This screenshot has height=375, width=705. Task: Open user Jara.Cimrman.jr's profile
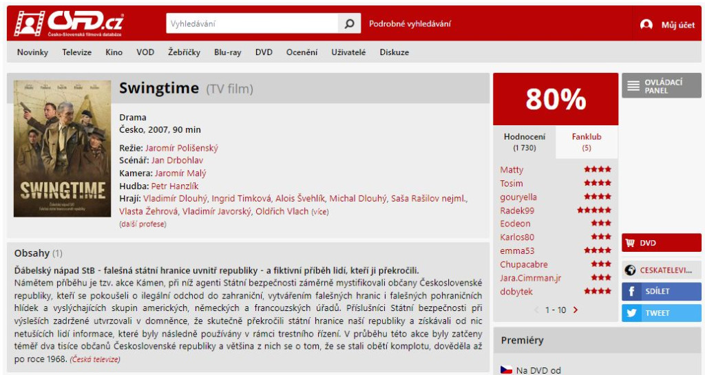[x=531, y=278]
